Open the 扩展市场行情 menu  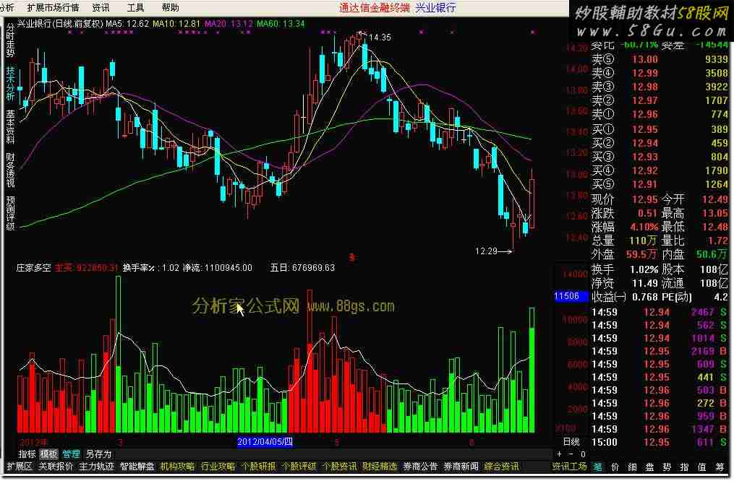coord(53,7)
